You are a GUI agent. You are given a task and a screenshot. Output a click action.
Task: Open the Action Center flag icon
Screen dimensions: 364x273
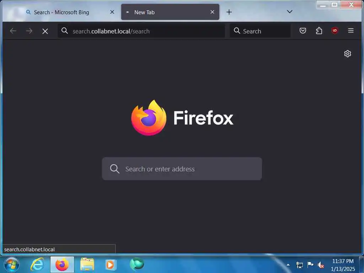point(310,264)
